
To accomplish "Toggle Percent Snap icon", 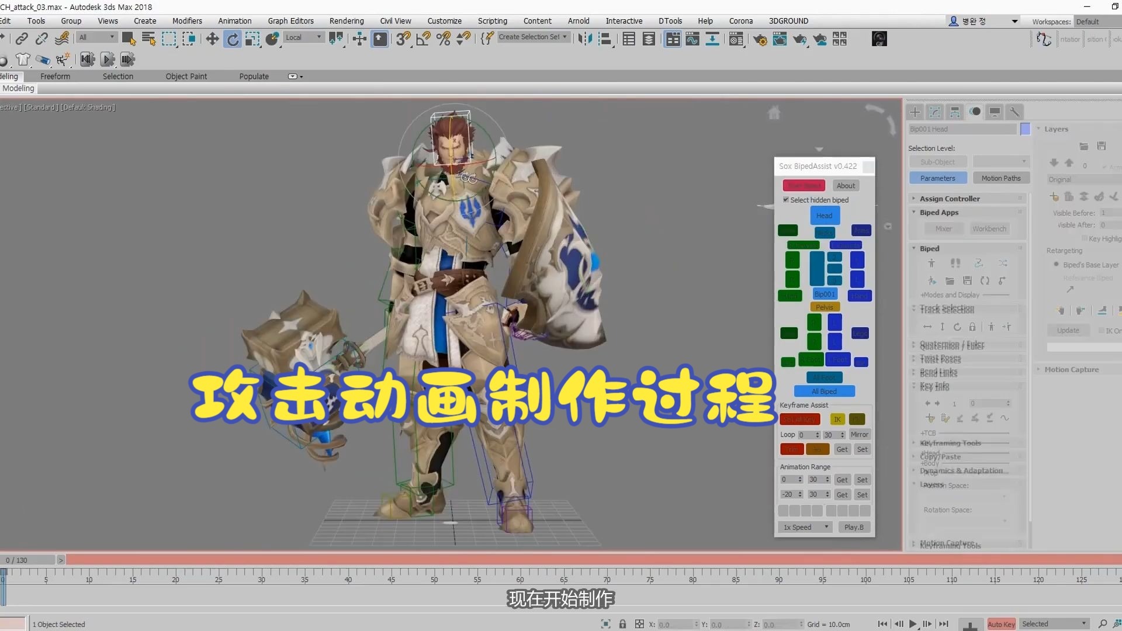I will point(444,39).
